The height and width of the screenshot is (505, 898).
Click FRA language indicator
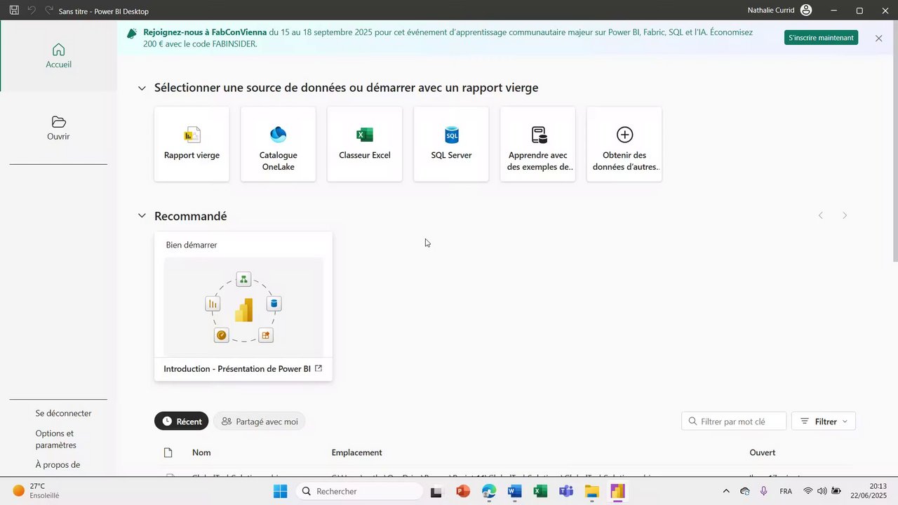[x=786, y=491]
